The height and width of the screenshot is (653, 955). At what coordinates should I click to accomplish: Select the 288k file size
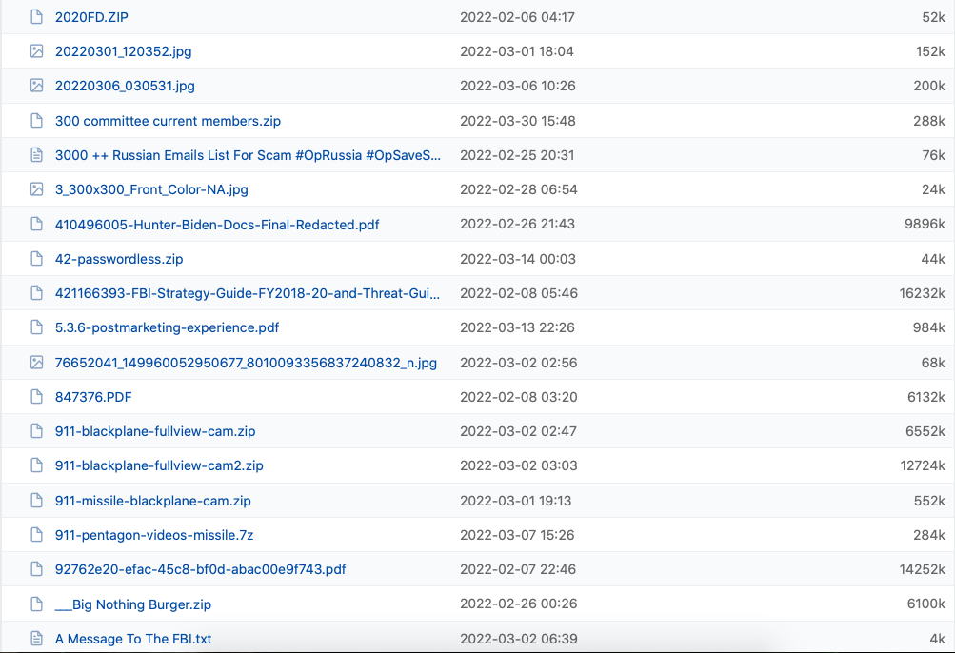point(928,121)
